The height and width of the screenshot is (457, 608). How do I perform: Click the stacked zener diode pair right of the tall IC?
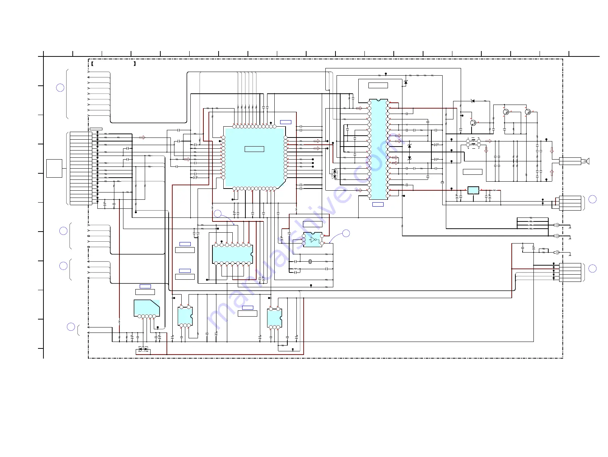point(409,152)
